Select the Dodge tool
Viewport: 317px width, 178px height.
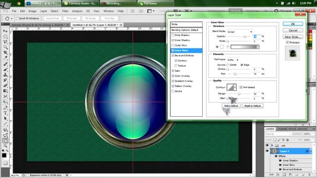[x=5, y=101]
